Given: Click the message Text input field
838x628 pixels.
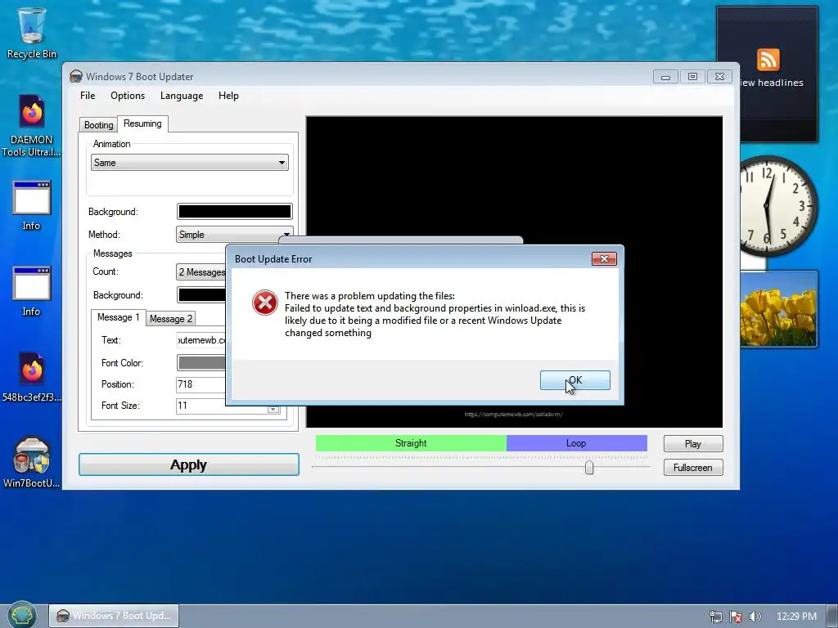Looking at the screenshot, I should 201,340.
